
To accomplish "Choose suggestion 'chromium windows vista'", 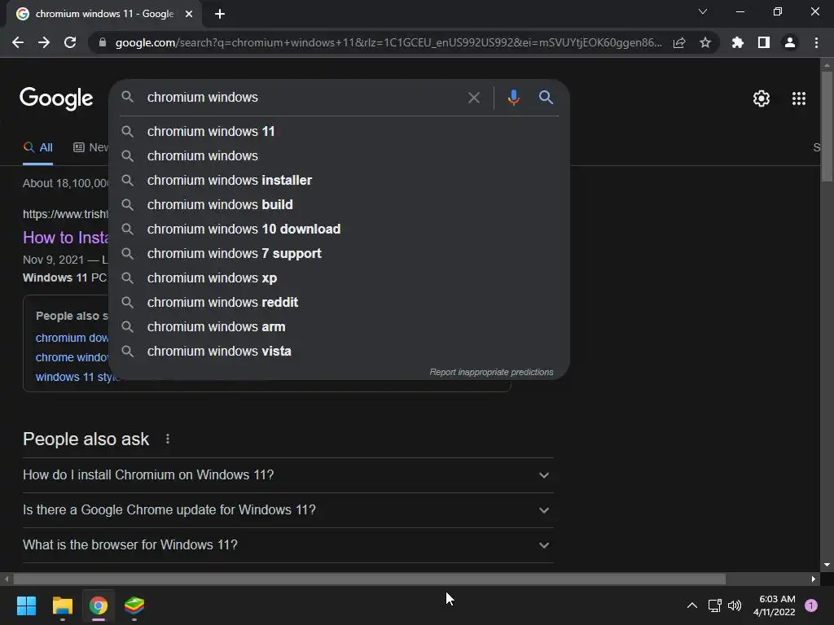I will 339,352.
